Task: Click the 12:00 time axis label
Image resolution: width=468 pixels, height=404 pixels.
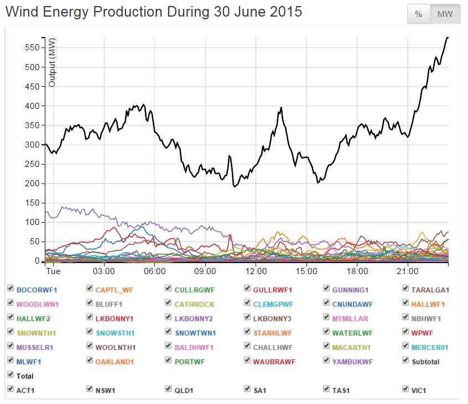Action: point(256,271)
